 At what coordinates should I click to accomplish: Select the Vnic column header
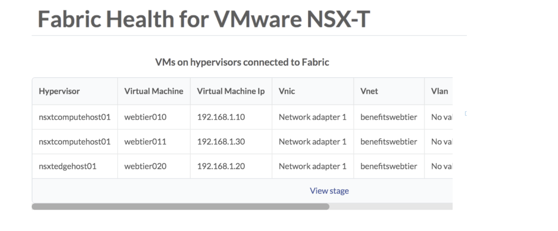click(x=287, y=91)
